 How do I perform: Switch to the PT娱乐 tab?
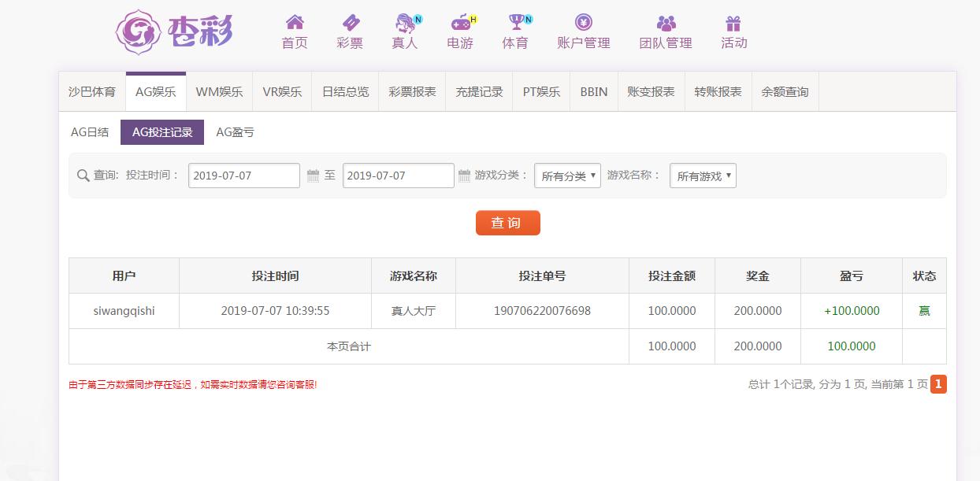[x=541, y=91]
